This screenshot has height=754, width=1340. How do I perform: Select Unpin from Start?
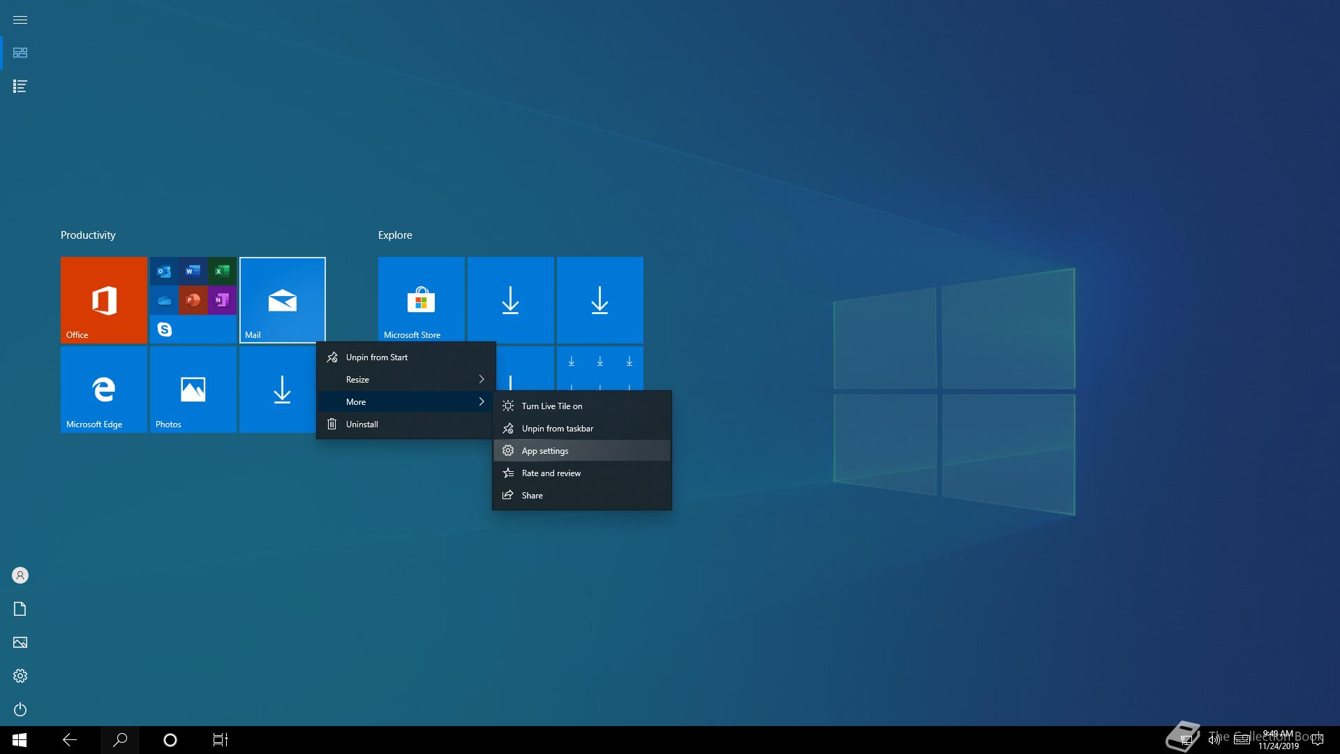(406, 357)
